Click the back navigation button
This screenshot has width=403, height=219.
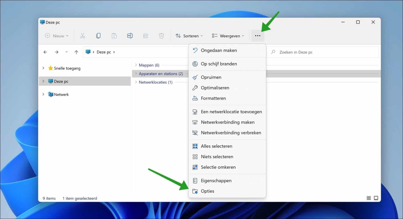click(45, 52)
